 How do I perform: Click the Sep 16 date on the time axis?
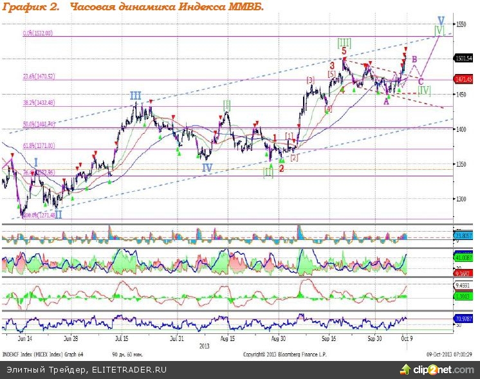(x=329, y=337)
